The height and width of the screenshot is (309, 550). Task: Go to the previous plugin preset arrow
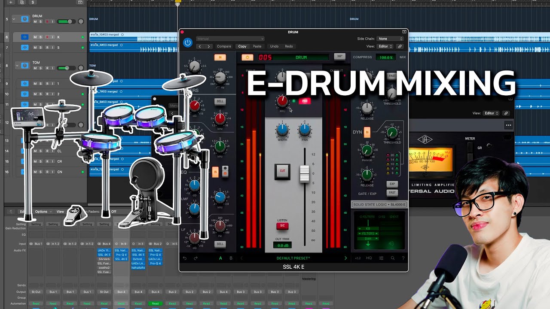200,46
